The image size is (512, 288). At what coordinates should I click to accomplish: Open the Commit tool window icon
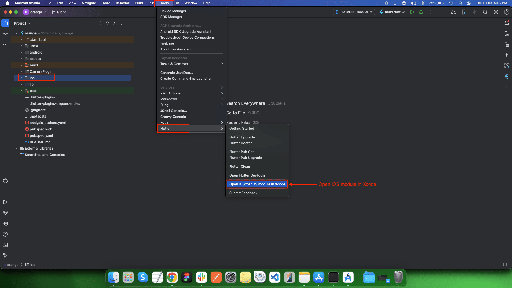5,34
